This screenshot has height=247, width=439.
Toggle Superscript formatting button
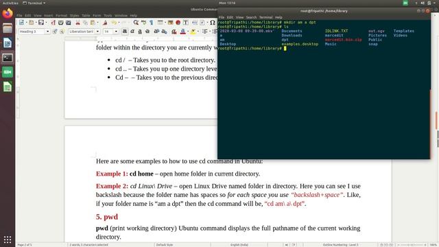click(x=156, y=32)
